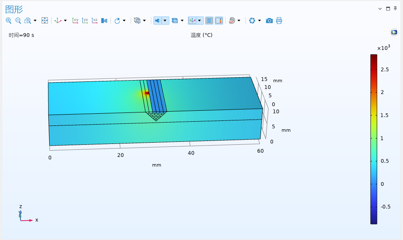
Task: Click the Print icon
Action: [x=279, y=21]
